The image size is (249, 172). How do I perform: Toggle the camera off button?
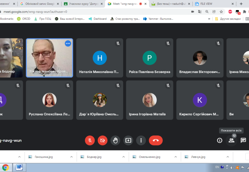[x=102, y=140]
